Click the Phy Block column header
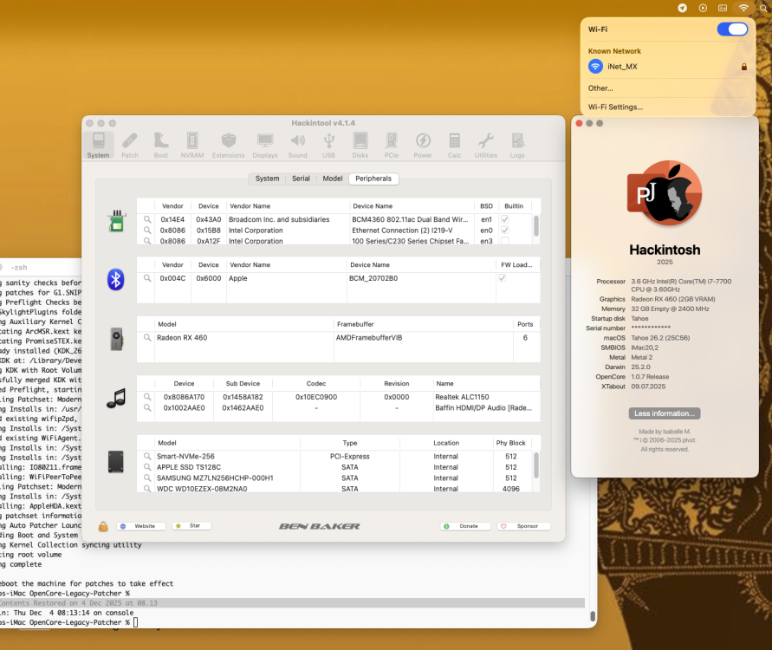 click(x=510, y=443)
